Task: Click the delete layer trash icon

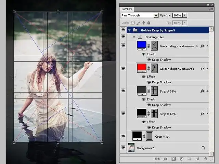Action: click(205, 159)
